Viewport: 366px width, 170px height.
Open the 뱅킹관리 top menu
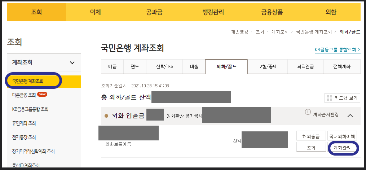(213, 12)
